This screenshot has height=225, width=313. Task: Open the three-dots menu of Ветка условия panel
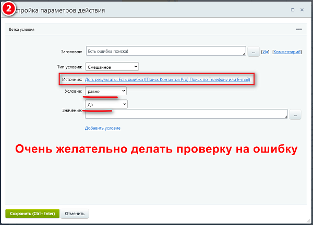pyautogui.click(x=299, y=29)
